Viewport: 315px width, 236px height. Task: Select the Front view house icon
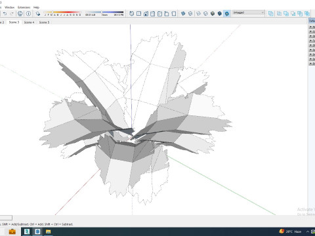146,14
